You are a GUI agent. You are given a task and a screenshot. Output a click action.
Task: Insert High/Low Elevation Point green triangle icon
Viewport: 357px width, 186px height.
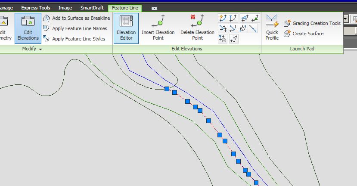click(x=255, y=18)
